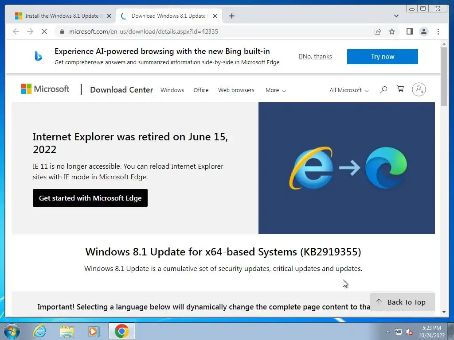Share this page icon in address bar
Image resolution: width=454 pixels, height=340 pixels.
(x=378, y=31)
